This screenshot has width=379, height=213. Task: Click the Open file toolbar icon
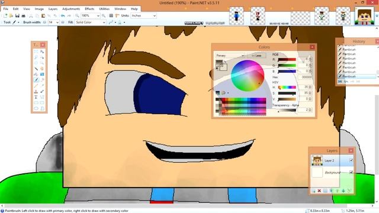click(11, 16)
